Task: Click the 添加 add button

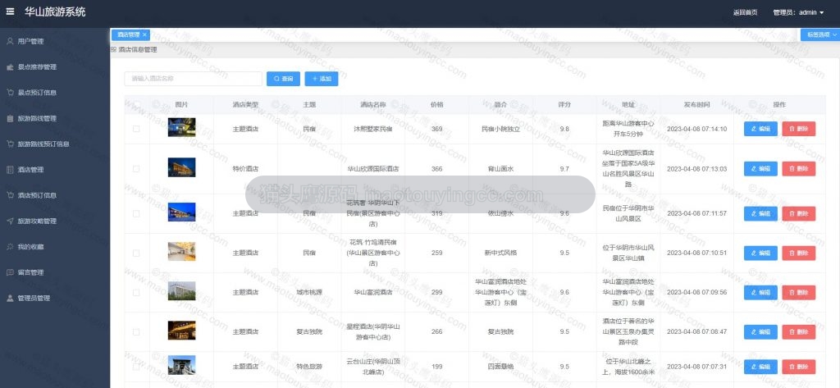Action: (322, 79)
